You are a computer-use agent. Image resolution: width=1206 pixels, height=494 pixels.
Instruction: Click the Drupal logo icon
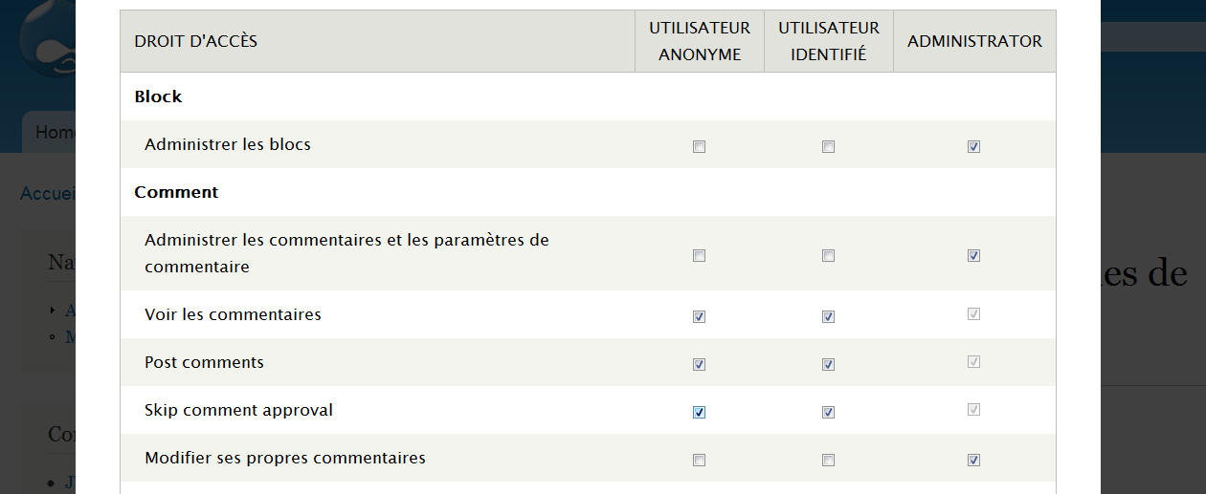tap(50, 43)
